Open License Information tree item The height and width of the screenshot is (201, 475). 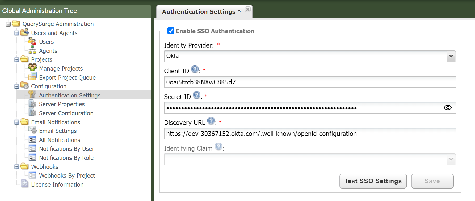[57, 185]
